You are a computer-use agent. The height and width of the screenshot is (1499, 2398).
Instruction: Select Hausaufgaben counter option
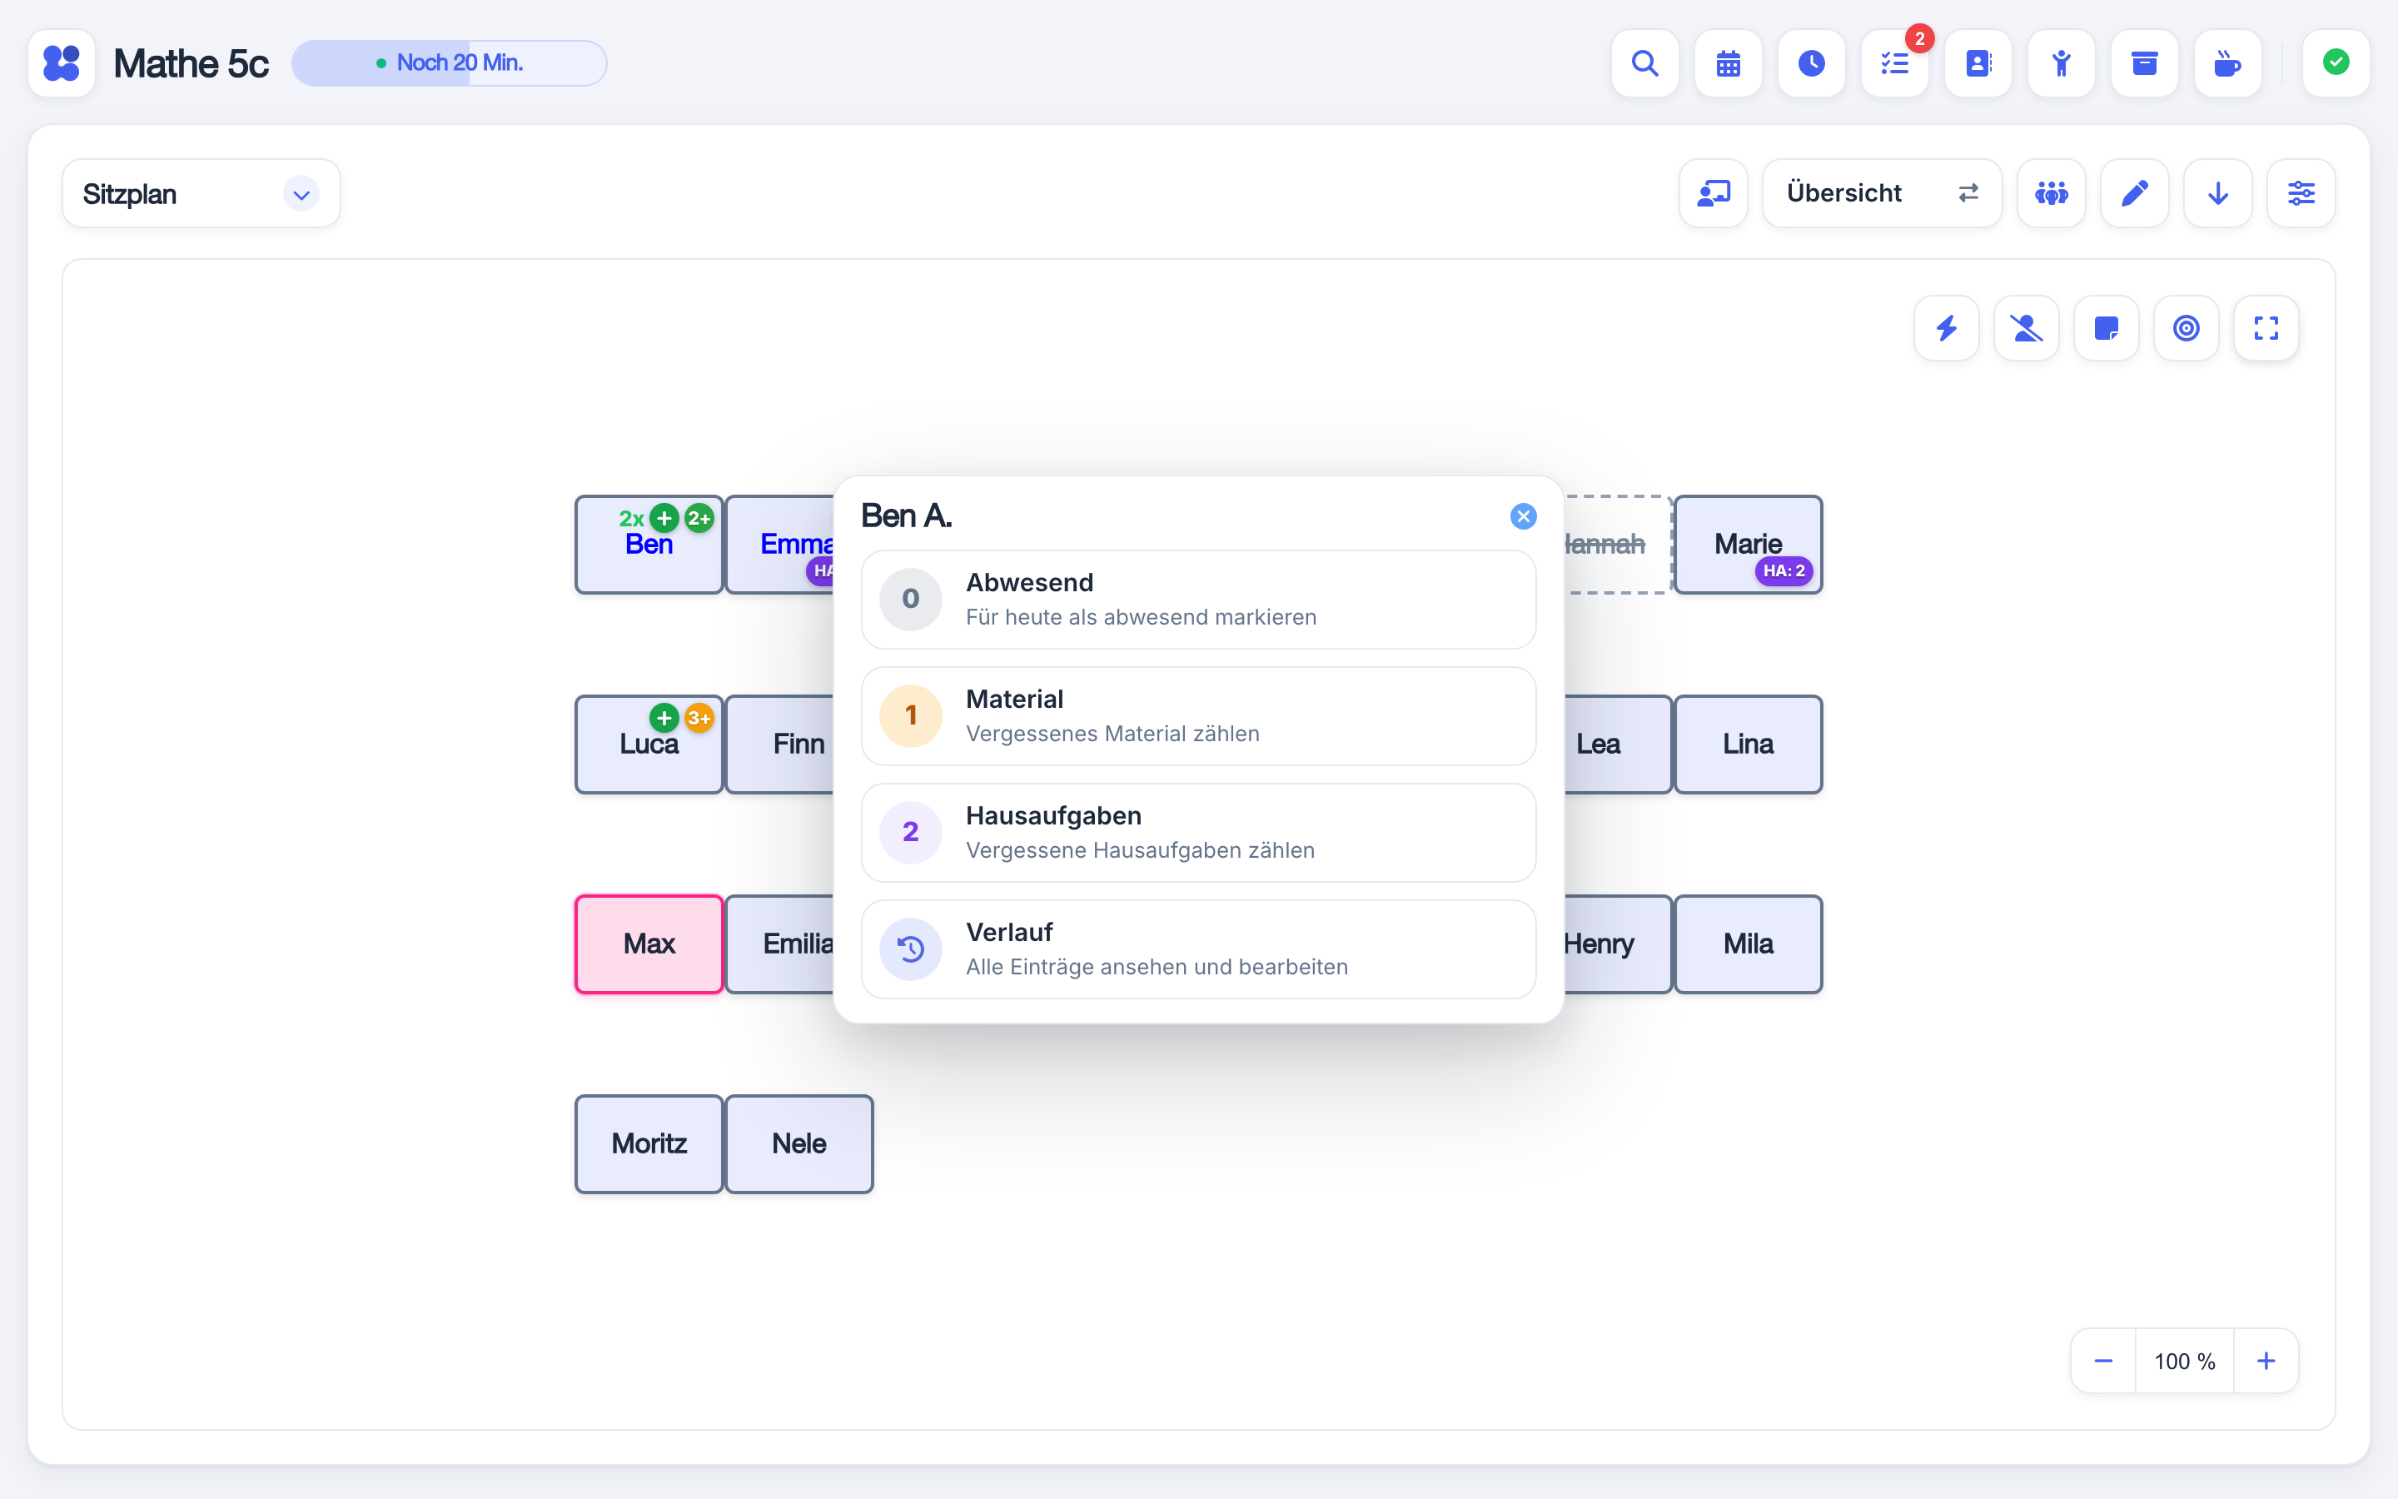[1198, 833]
